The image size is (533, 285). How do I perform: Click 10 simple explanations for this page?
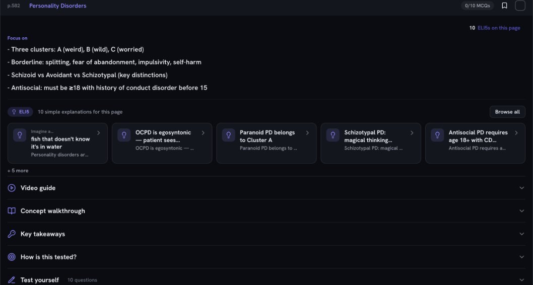[80, 112]
